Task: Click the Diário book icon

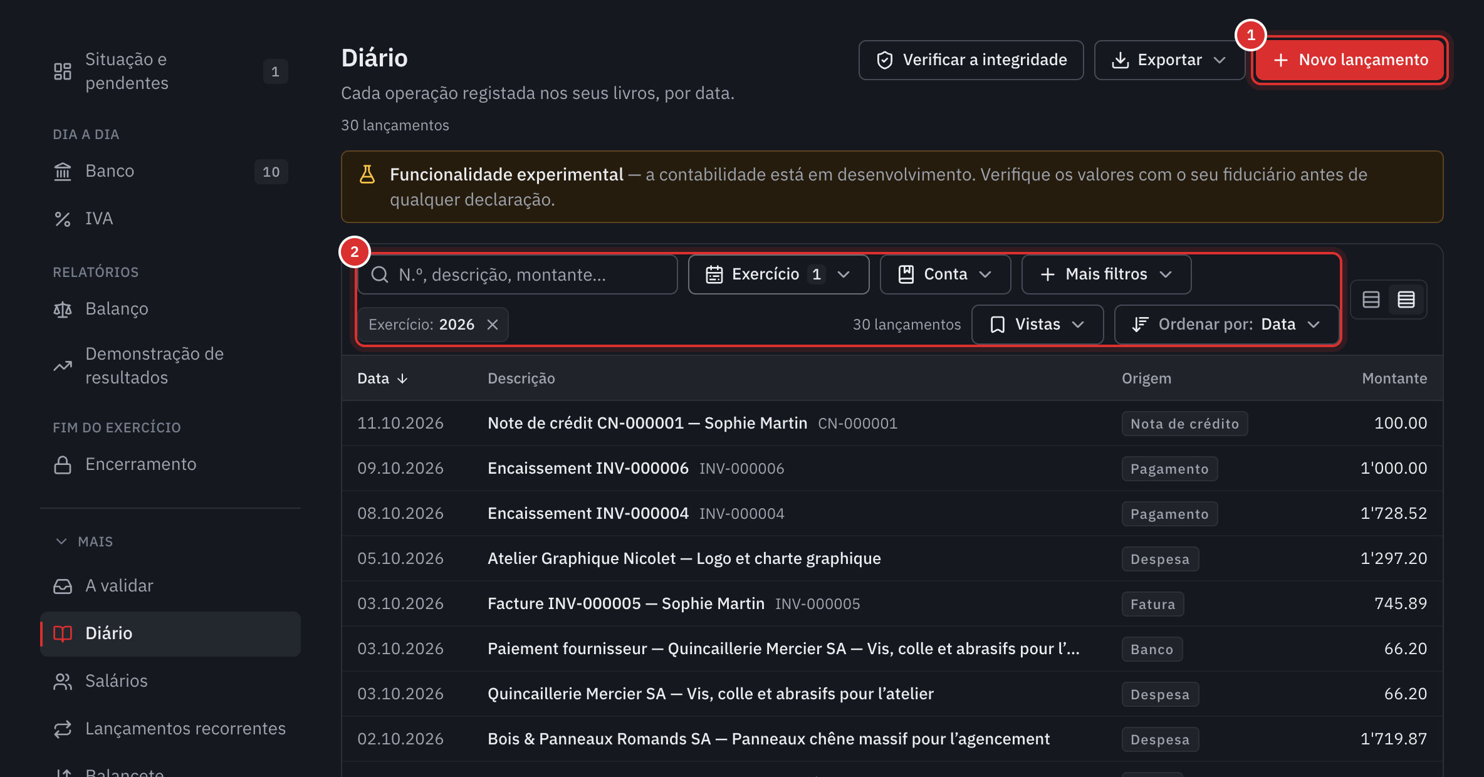Action: (63, 634)
